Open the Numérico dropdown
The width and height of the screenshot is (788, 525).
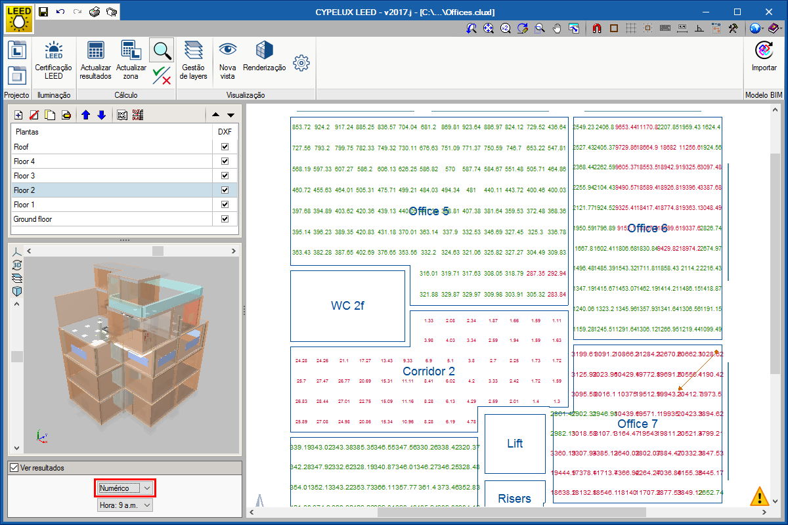point(125,488)
